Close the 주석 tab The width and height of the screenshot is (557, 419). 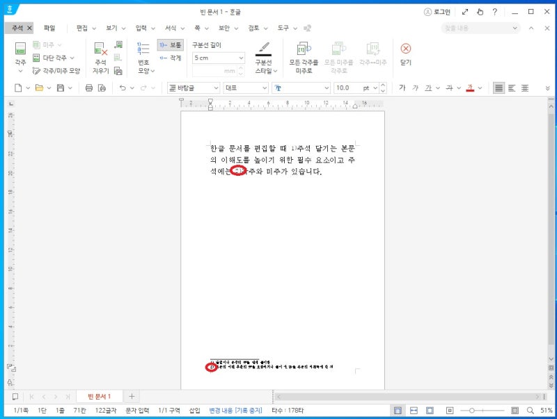point(29,28)
